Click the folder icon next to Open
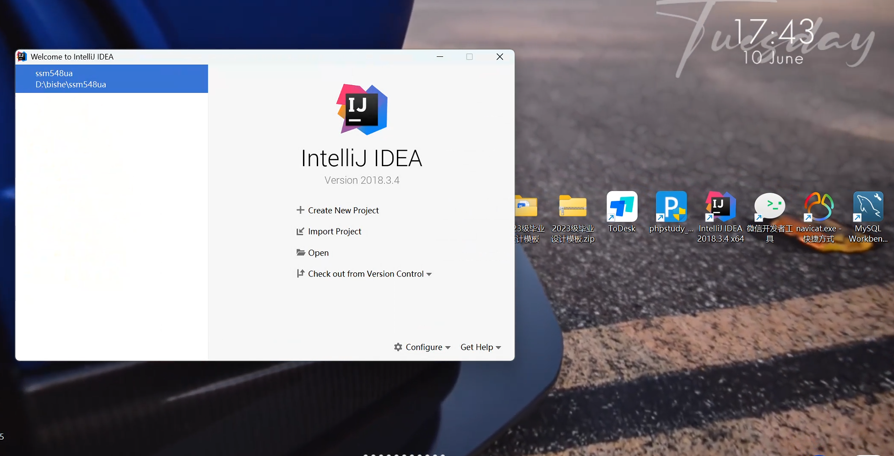The height and width of the screenshot is (456, 894). click(300, 252)
